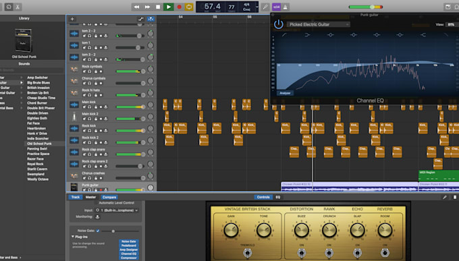Toggle the blue Catch Playhead button

[151, 19]
